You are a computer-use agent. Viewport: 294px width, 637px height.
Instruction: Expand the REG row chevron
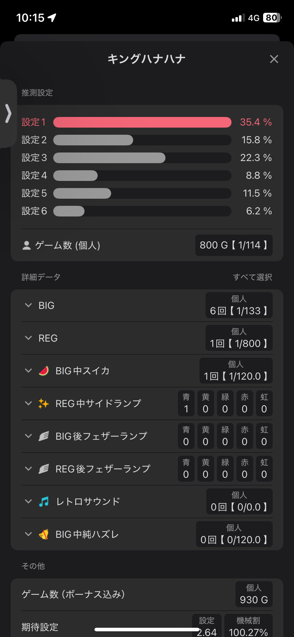tap(28, 338)
